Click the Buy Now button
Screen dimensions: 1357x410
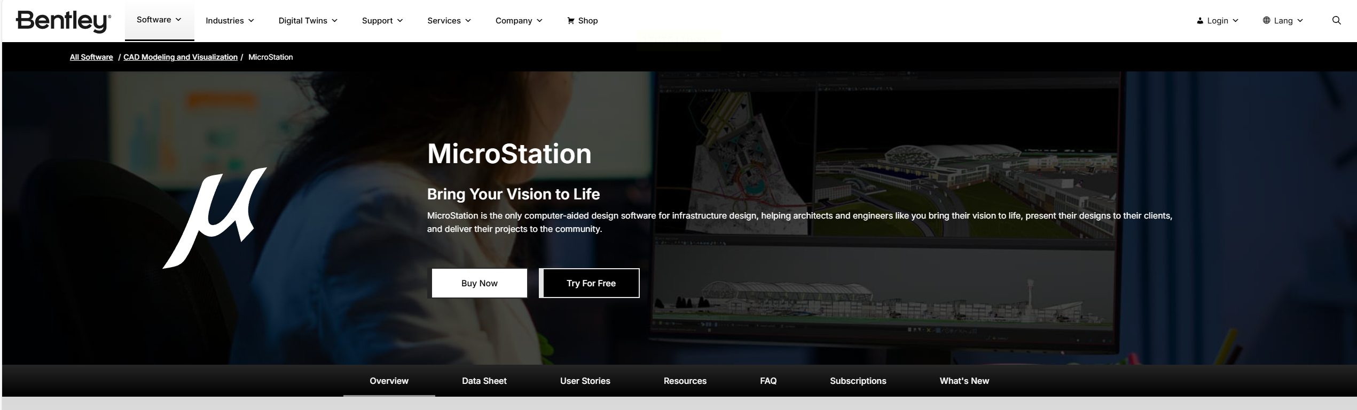coord(480,283)
